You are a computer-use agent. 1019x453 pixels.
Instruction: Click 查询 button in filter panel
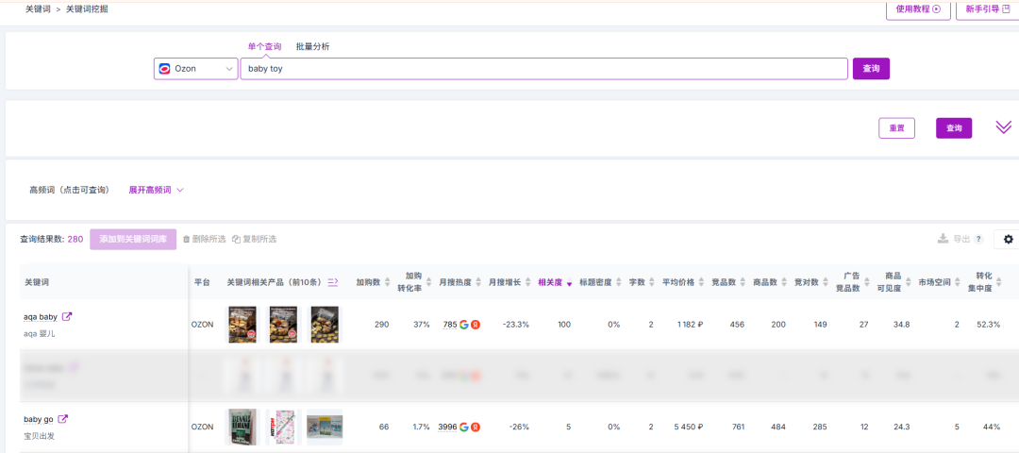tap(954, 128)
